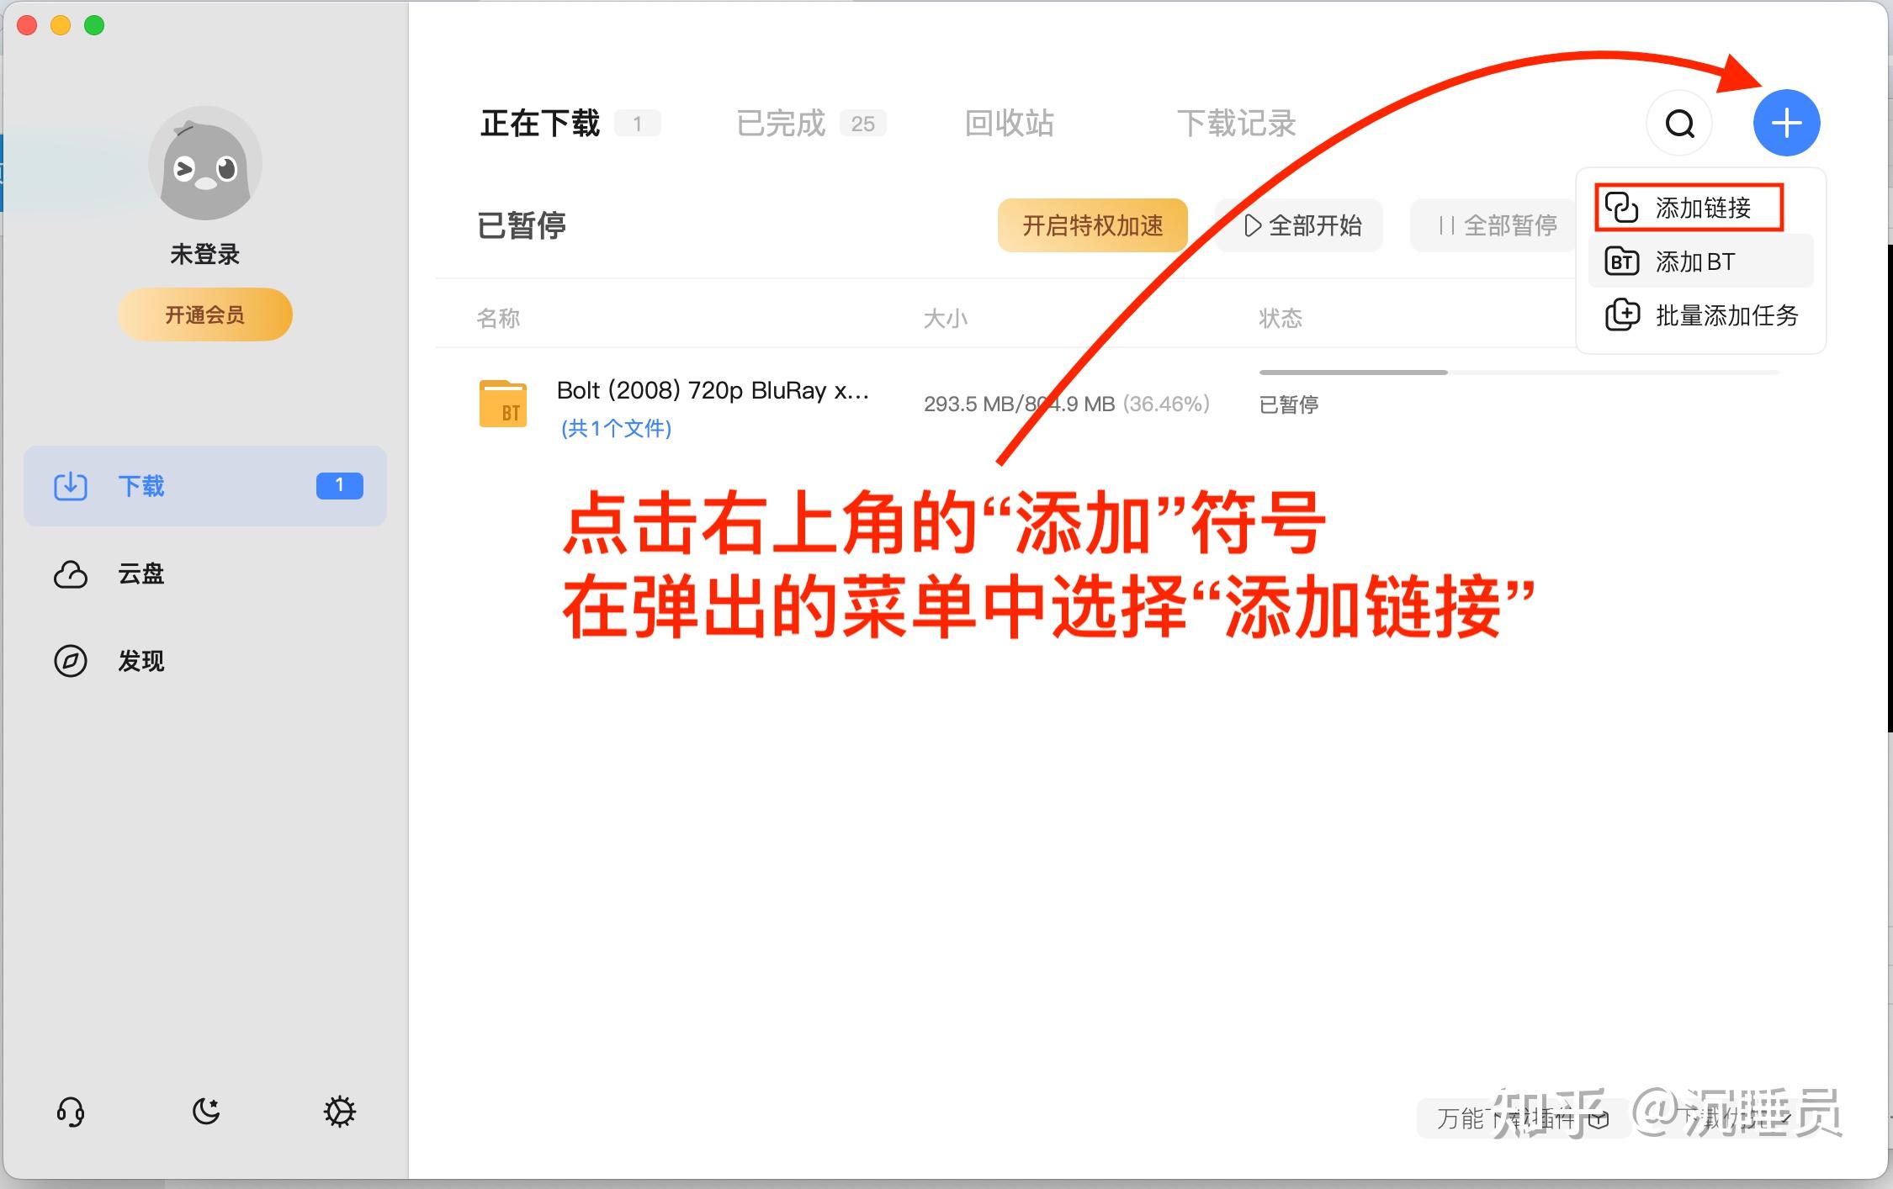Go to 发现 in the sidebar

(205, 662)
